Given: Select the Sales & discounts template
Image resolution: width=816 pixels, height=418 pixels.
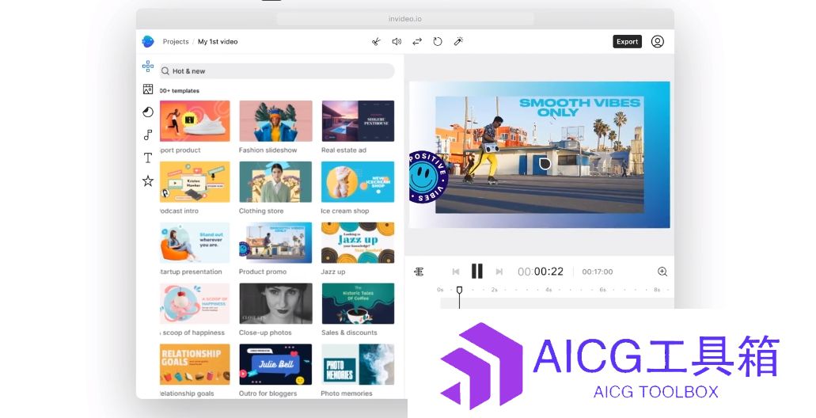Looking at the screenshot, I should (358, 303).
